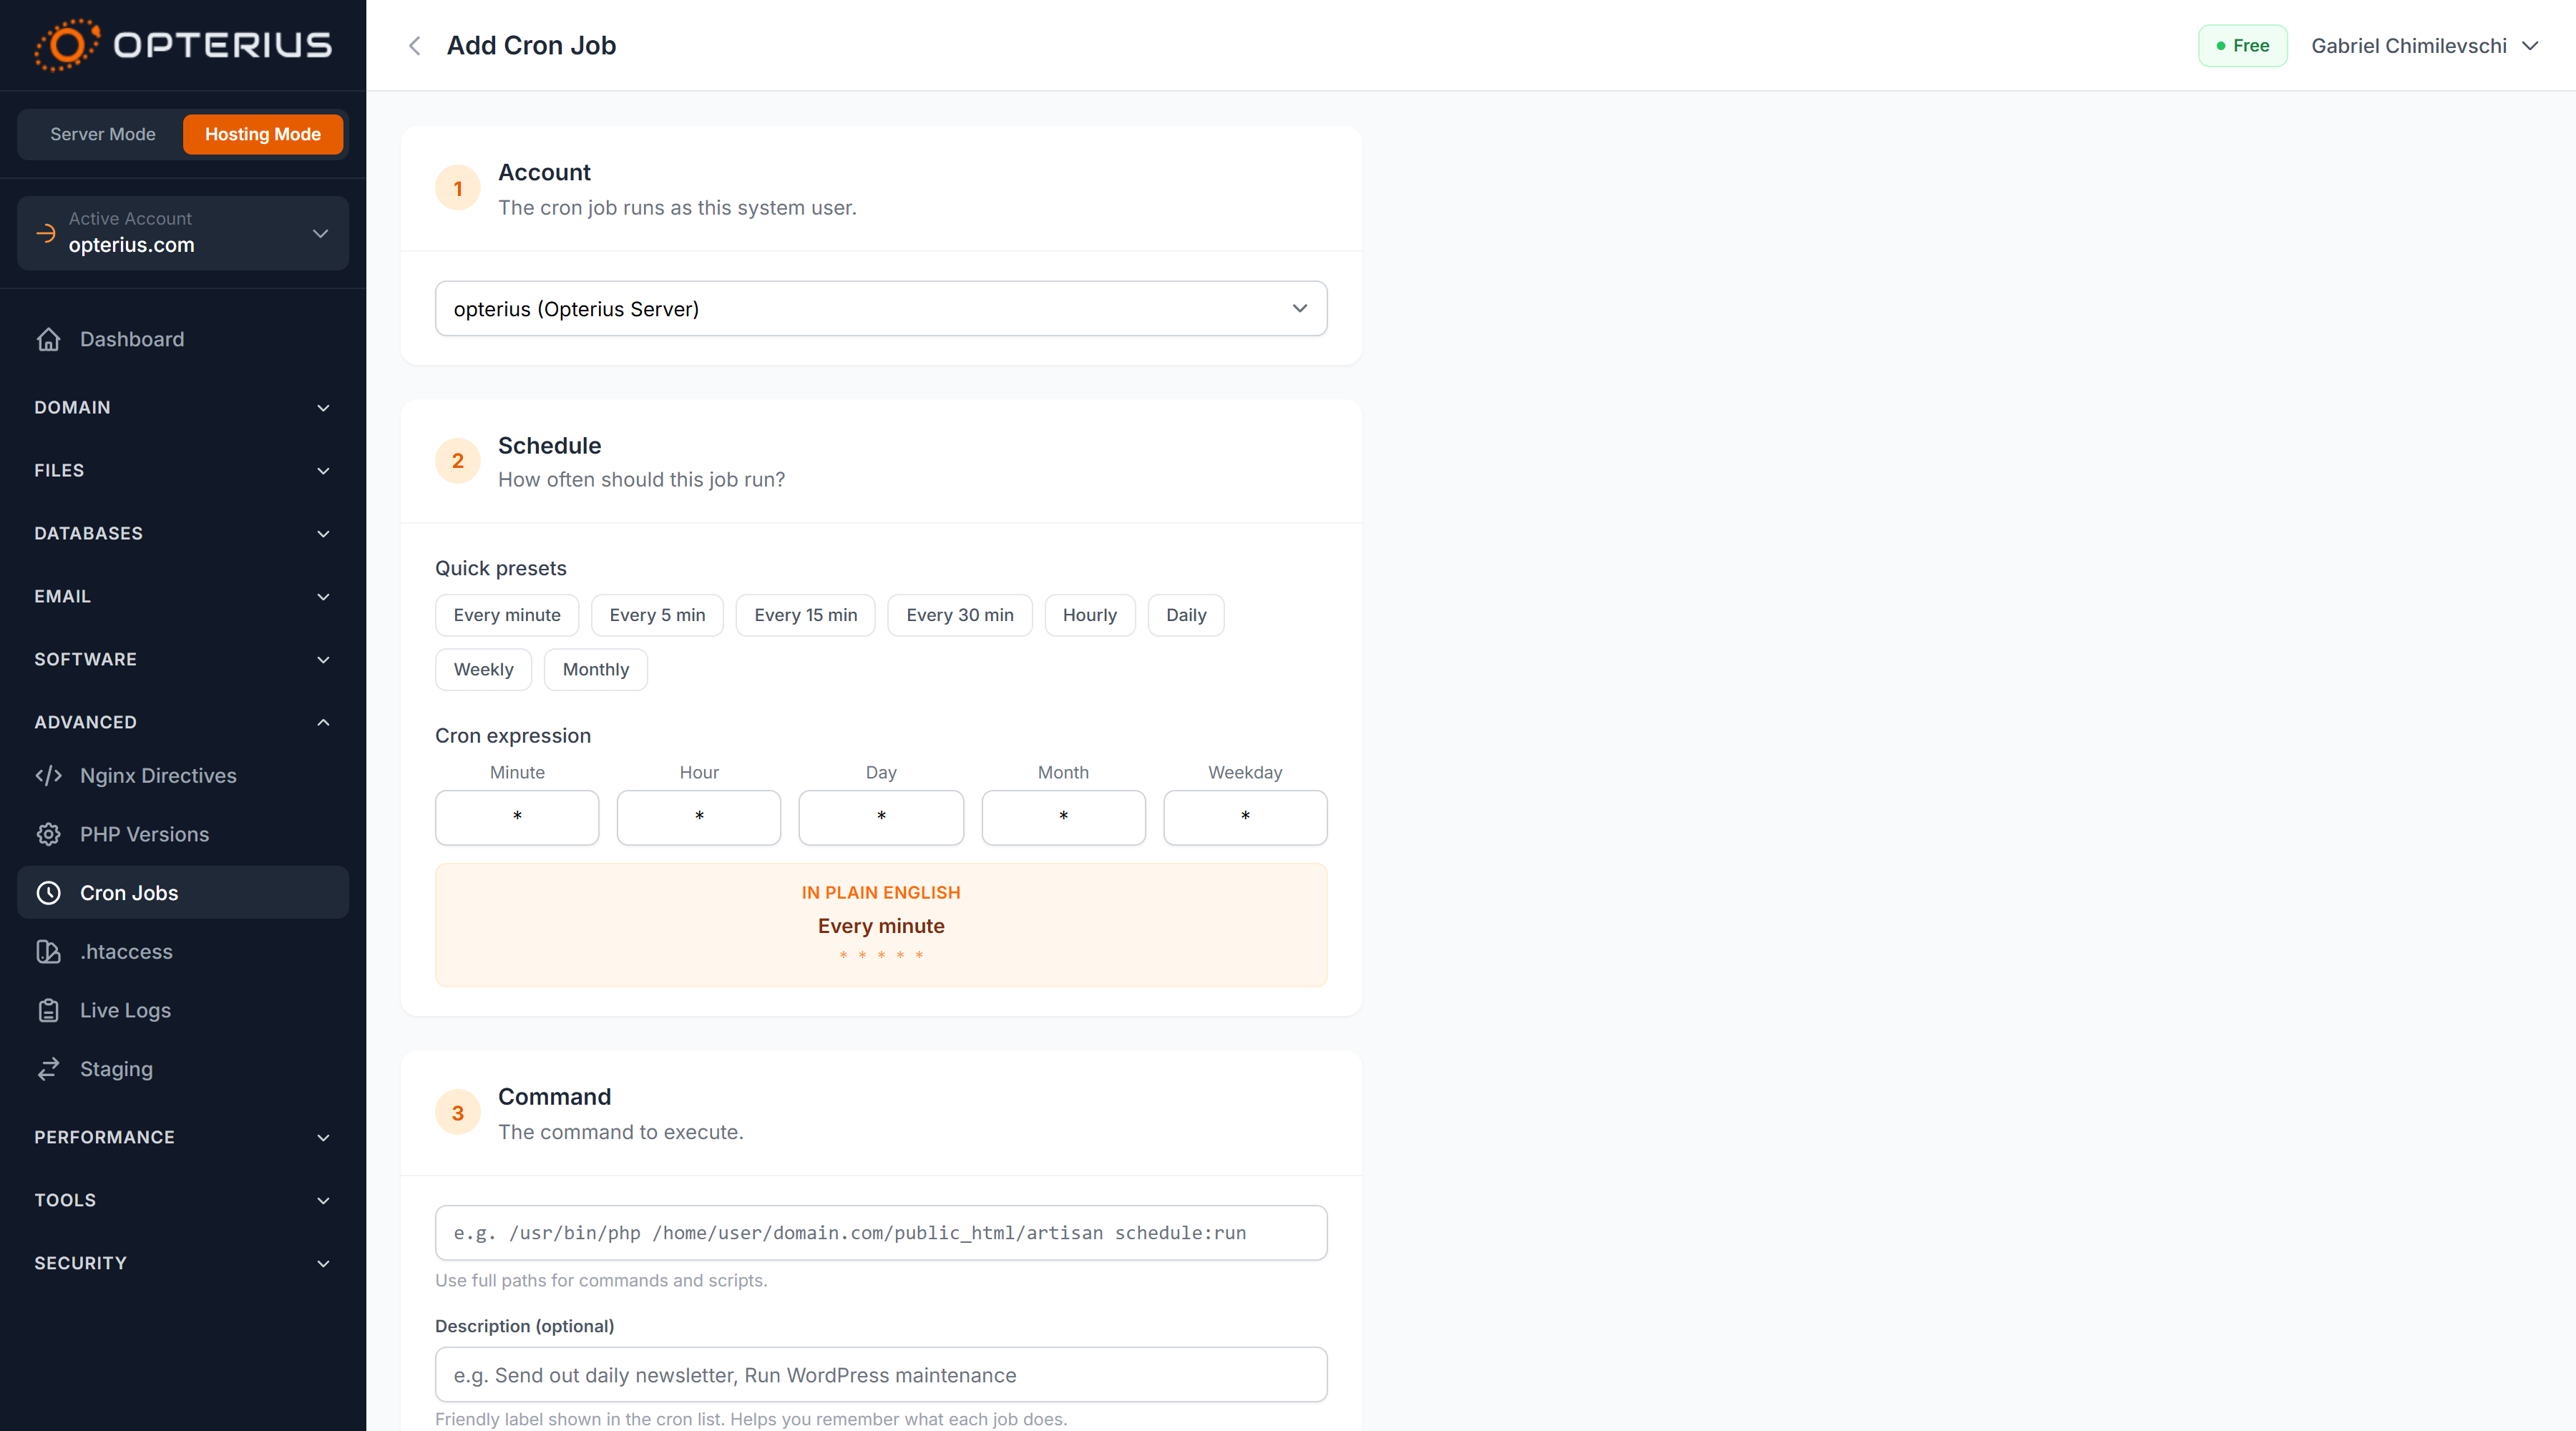Go back using the arrow beside Add Cron Job
This screenshot has height=1431, width=2576.
pos(415,46)
